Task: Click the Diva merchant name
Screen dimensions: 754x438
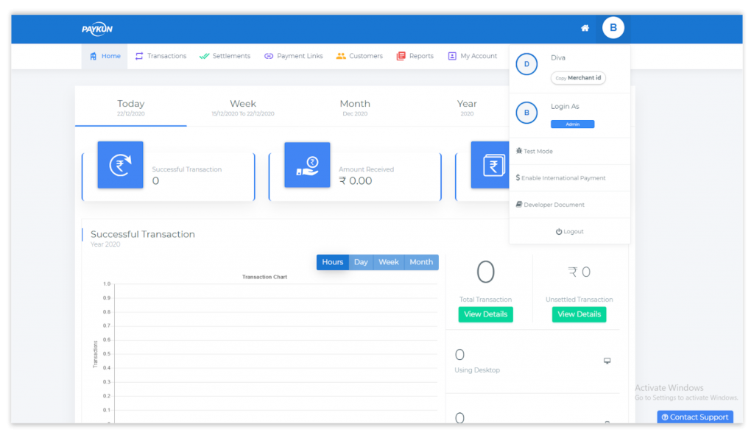Action: (558, 57)
